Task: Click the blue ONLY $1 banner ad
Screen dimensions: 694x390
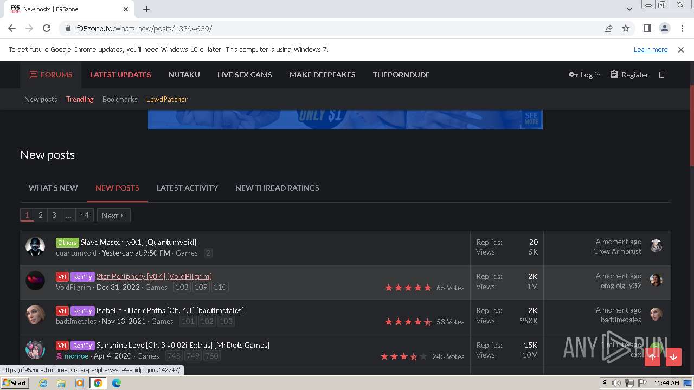Action: tap(345, 119)
